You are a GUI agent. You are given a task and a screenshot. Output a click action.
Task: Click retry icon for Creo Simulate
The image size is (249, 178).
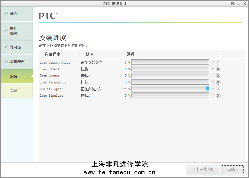pos(213,95)
